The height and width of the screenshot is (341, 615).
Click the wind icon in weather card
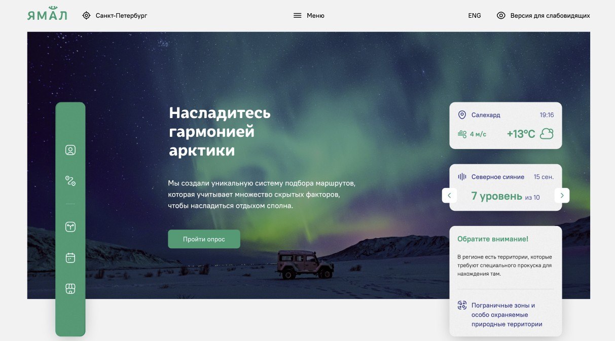pyautogui.click(x=462, y=134)
